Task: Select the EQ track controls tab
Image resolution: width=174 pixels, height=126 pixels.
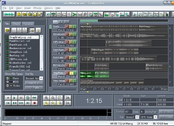Action: click(61, 22)
